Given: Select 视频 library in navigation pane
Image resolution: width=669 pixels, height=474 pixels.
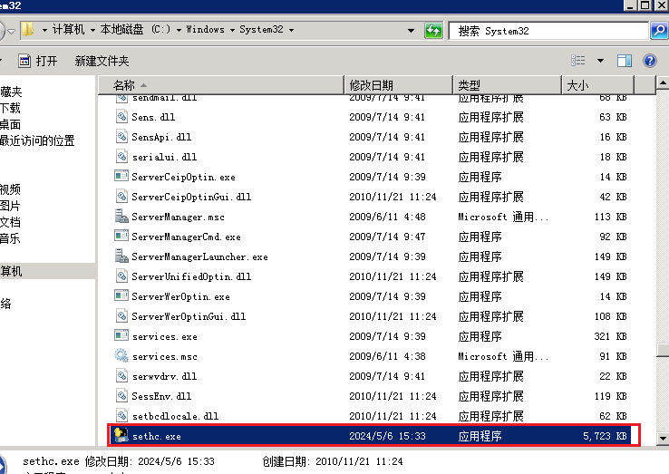Looking at the screenshot, I should [x=10, y=189].
